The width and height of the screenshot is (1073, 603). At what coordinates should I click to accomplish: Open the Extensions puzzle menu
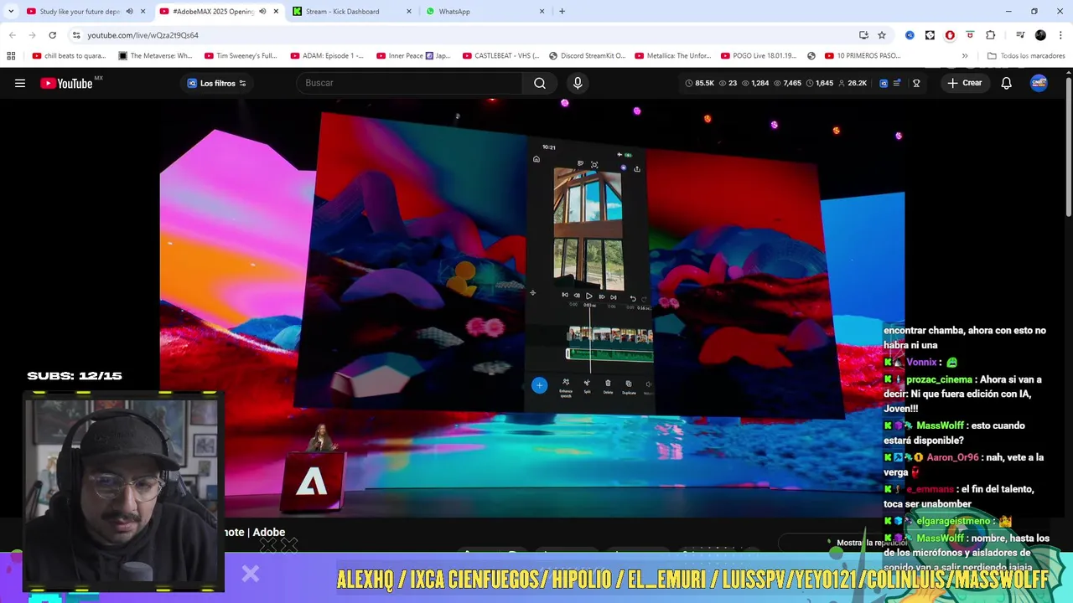tap(991, 35)
